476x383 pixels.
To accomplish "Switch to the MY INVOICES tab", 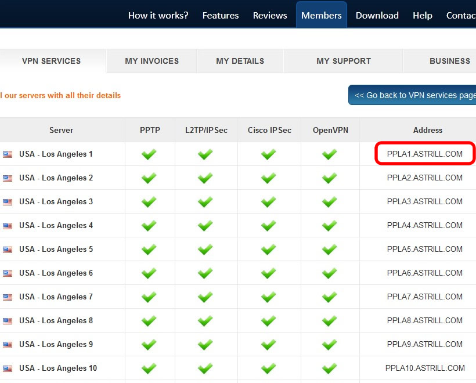I will [x=152, y=61].
